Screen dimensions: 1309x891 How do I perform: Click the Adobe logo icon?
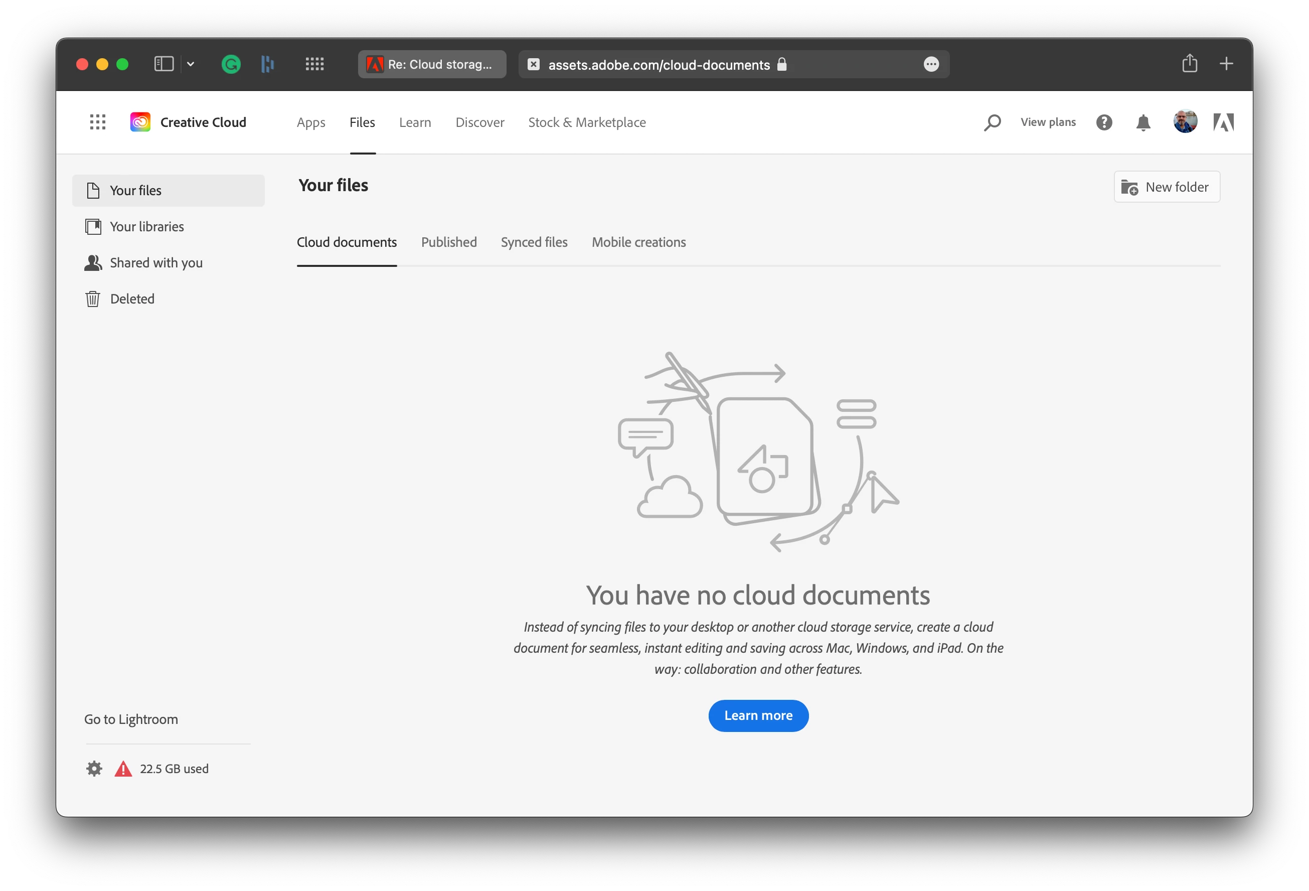point(1223,122)
